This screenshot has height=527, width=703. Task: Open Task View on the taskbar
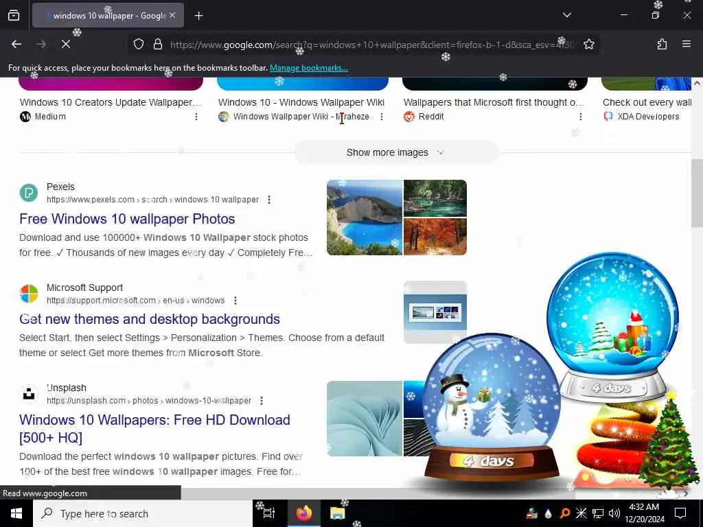coord(268,513)
